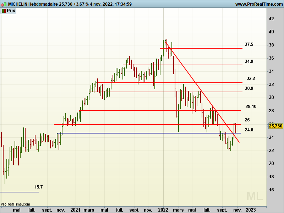Select the 28.10 level label

tap(251, 106)
